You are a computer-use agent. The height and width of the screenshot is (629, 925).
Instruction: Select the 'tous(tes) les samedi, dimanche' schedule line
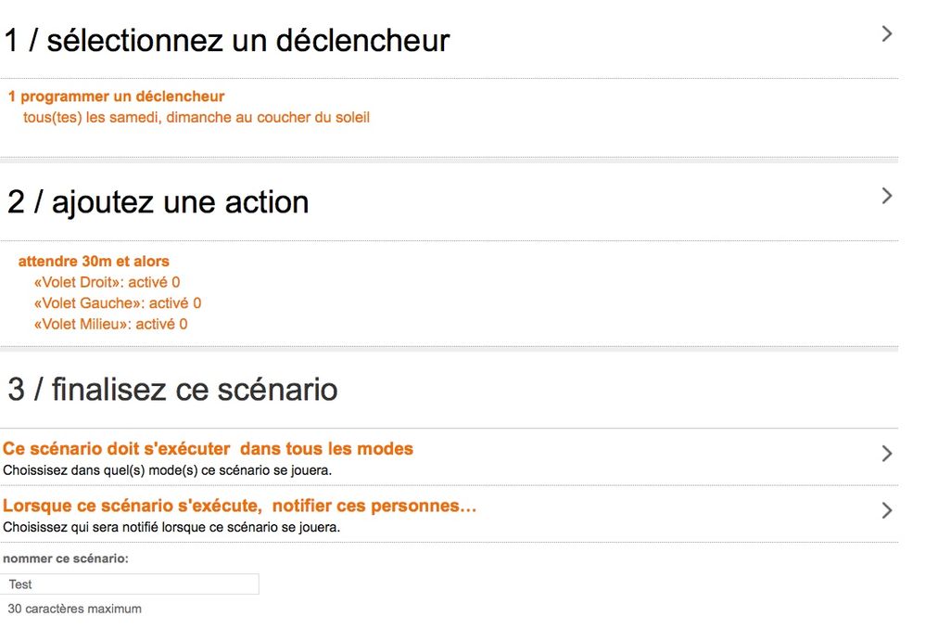(196, 118)
